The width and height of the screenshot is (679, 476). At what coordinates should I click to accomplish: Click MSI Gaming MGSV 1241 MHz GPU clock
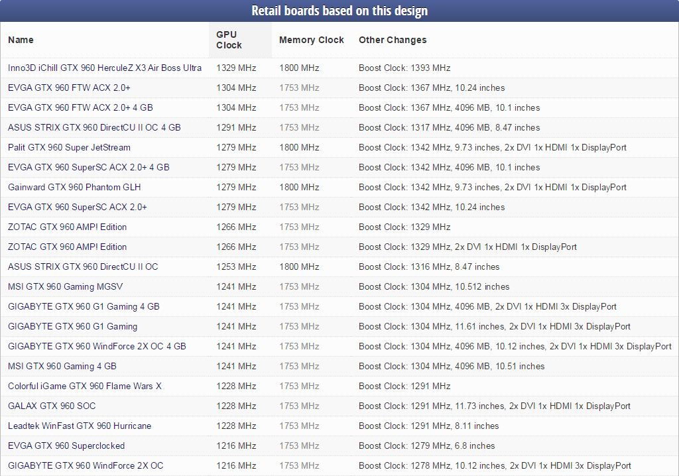click(x=237, y=286)
